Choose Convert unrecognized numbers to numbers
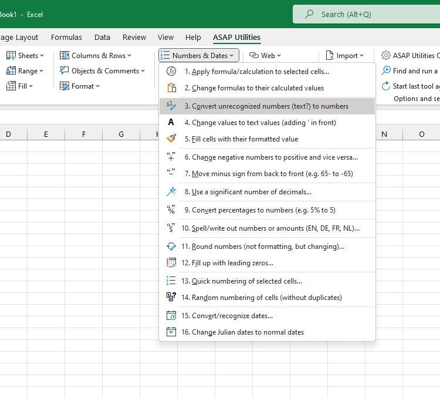 (267, 106)
